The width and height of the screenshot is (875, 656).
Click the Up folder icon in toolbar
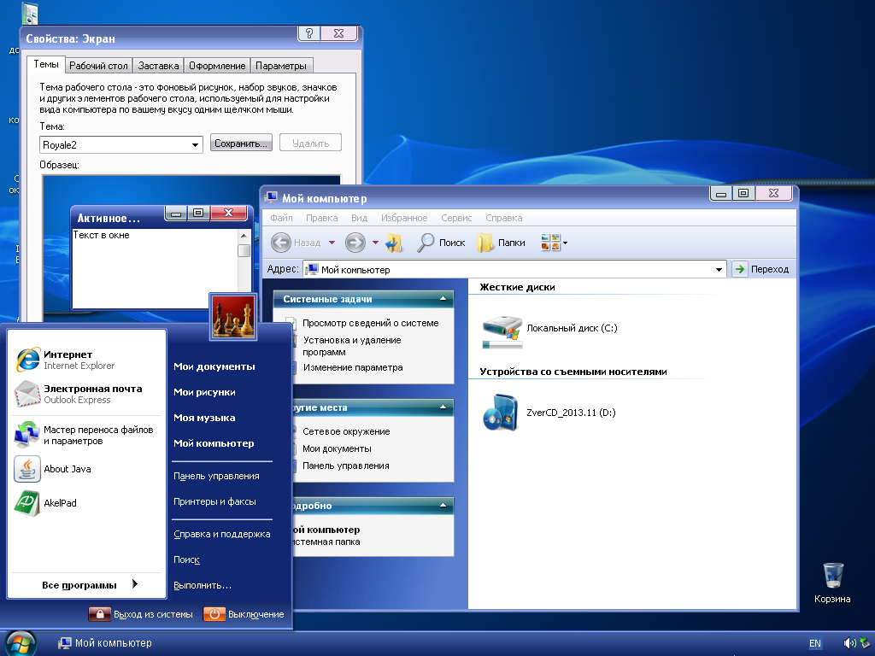[x=395, y=243]
